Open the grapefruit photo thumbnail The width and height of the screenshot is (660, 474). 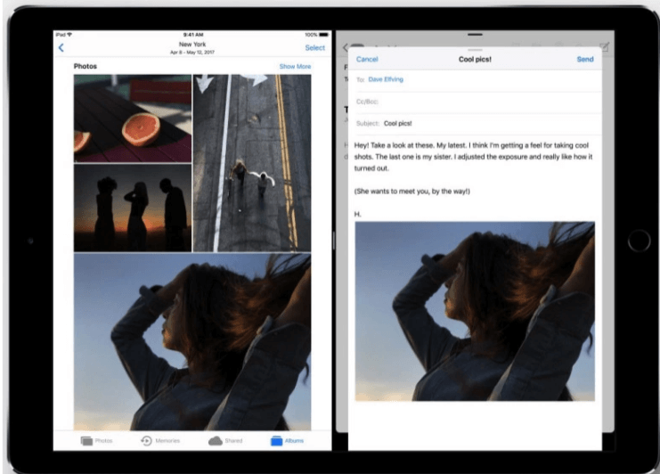coord(132,118)
